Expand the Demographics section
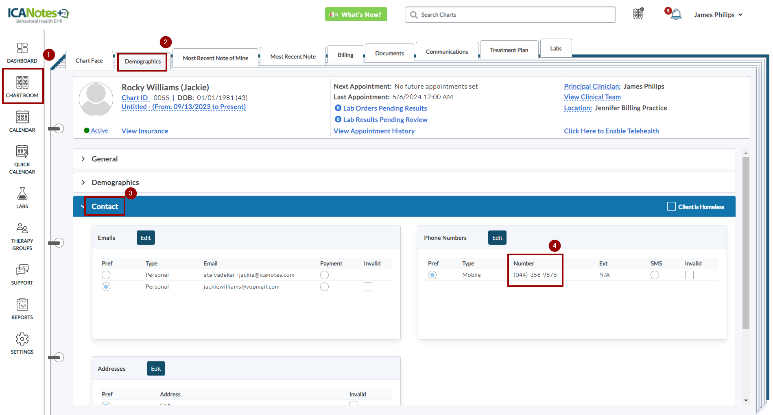The width and height of the screenshot is (773, 415). point(115,183)
